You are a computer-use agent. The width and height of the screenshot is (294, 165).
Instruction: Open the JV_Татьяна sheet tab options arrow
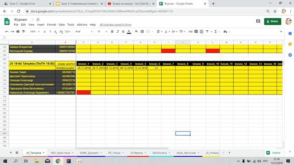(44, 153)
